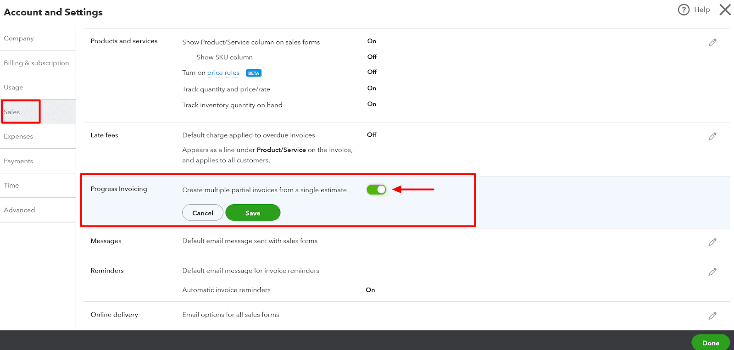Screen dimensions: 734x350
Task: Open the Company settings tab
Action: coord(38,38)
